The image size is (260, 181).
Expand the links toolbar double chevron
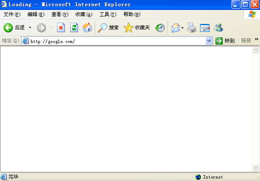pos(257,39)
